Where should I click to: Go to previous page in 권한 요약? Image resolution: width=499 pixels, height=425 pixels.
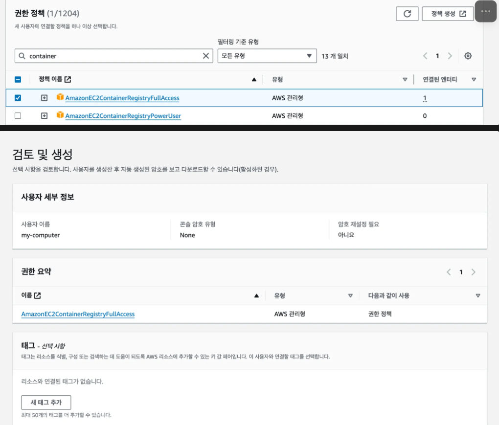point(449,272)
